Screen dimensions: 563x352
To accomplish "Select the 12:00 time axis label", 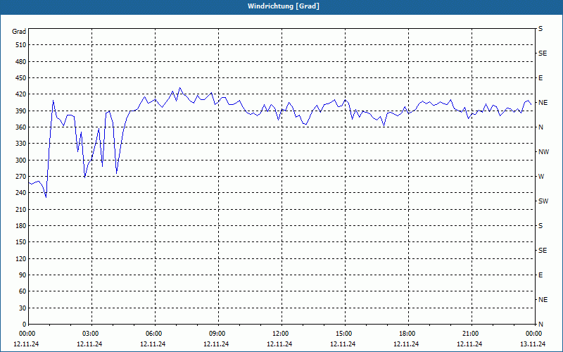I will (x=281, y=334).
